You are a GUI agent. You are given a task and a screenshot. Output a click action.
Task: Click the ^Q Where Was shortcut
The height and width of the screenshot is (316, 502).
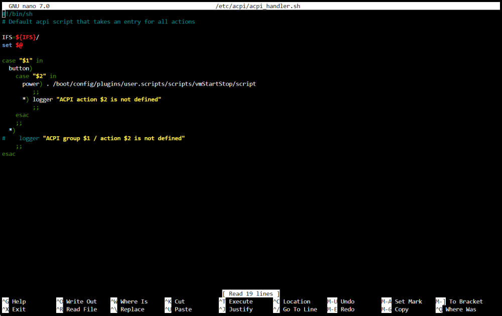[x=456, y=309]
